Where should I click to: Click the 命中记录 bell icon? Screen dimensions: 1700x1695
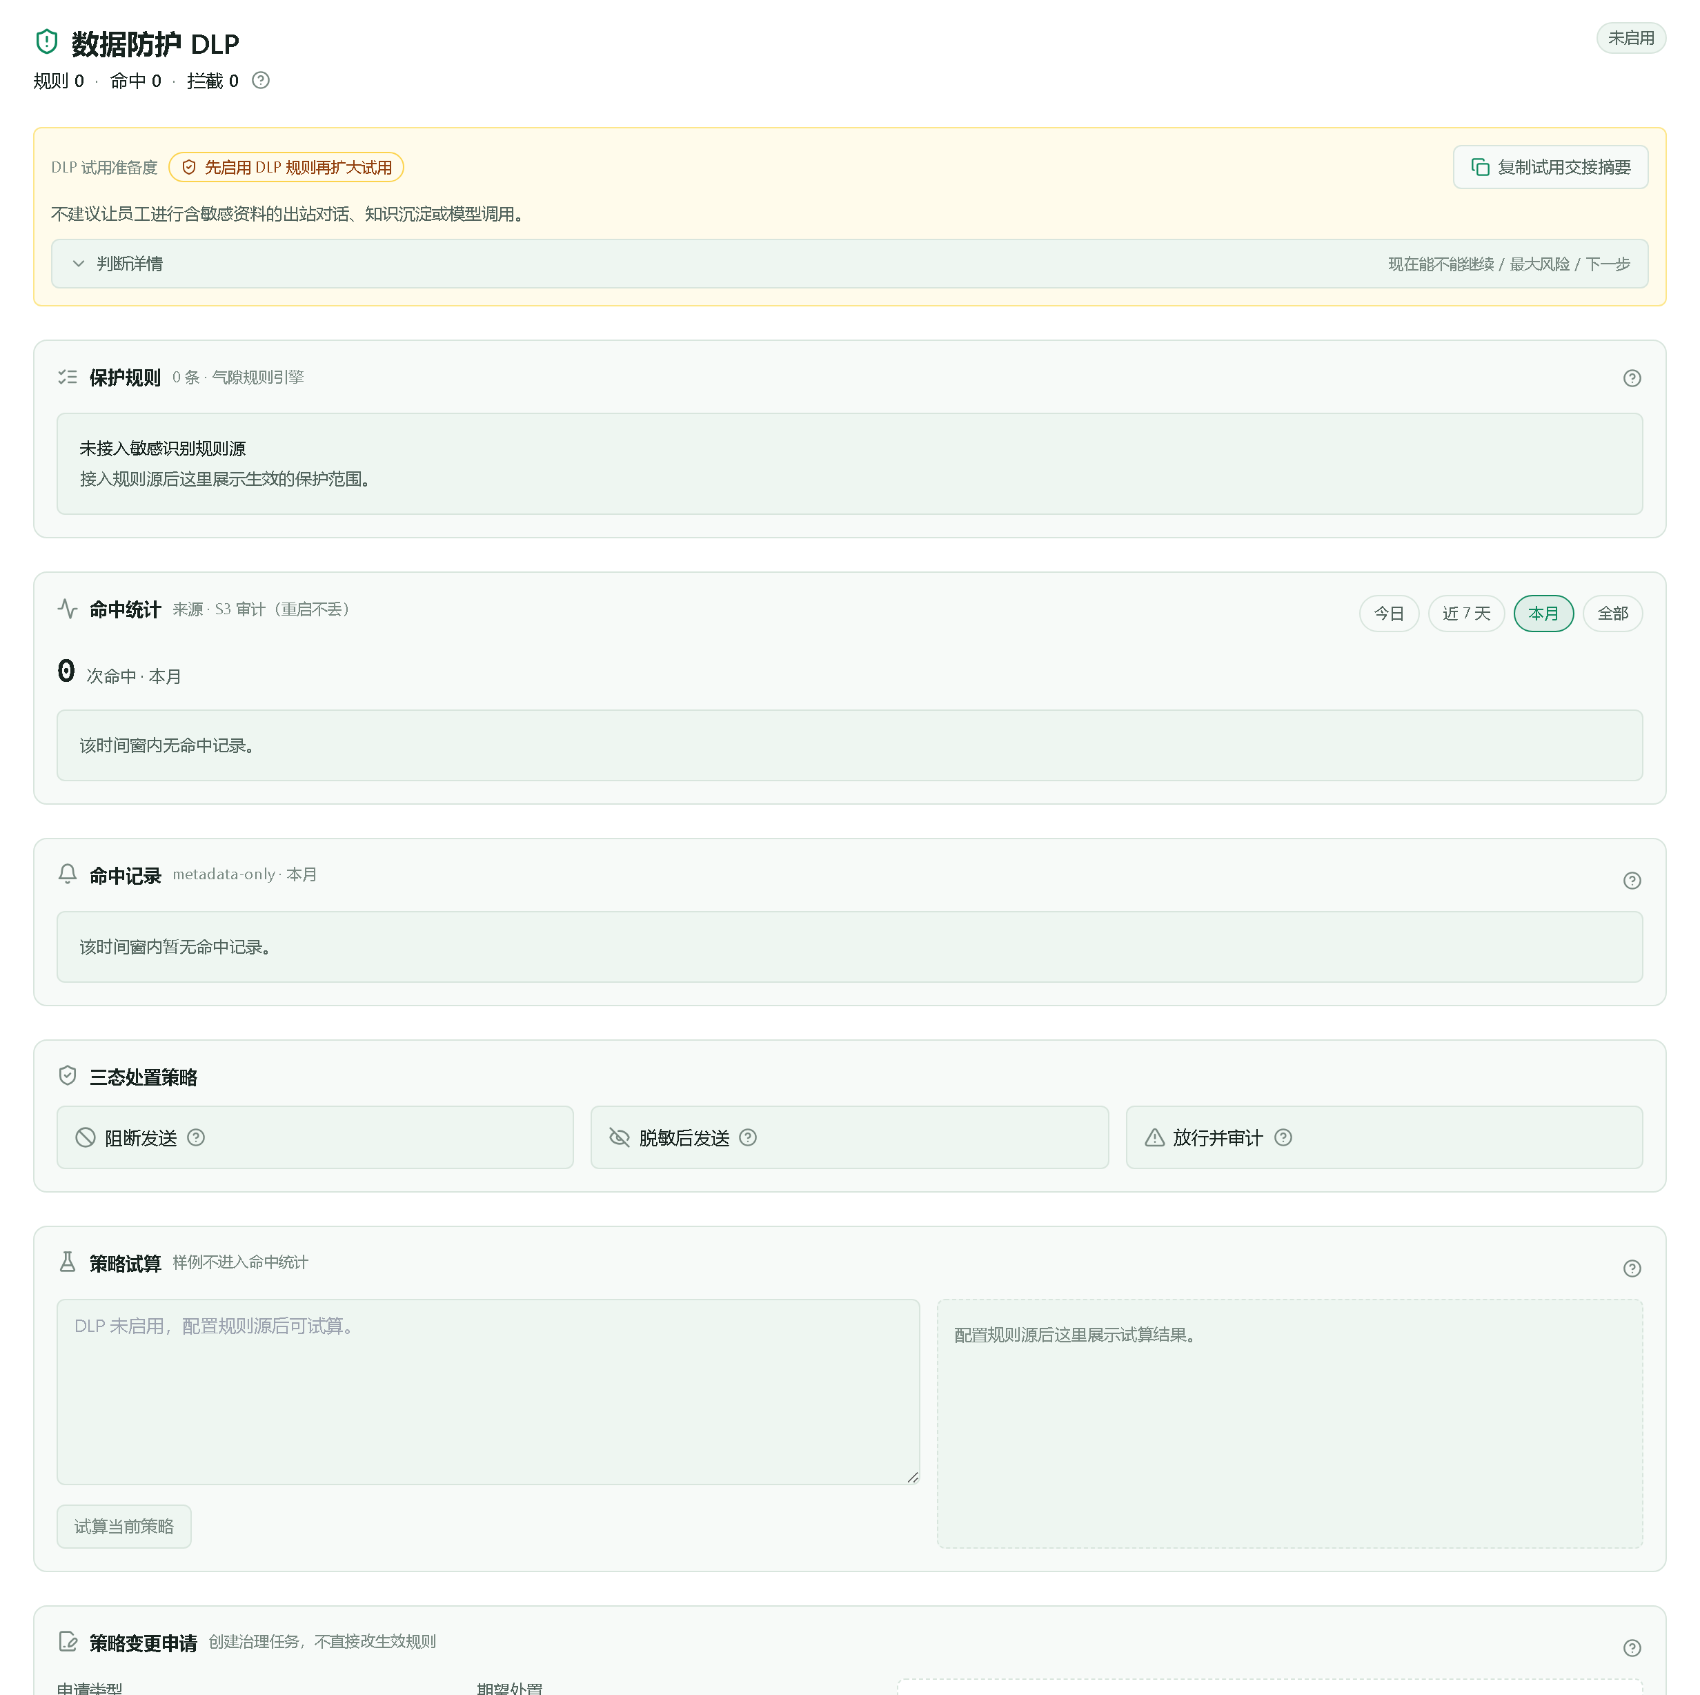(x=68, y=874)
